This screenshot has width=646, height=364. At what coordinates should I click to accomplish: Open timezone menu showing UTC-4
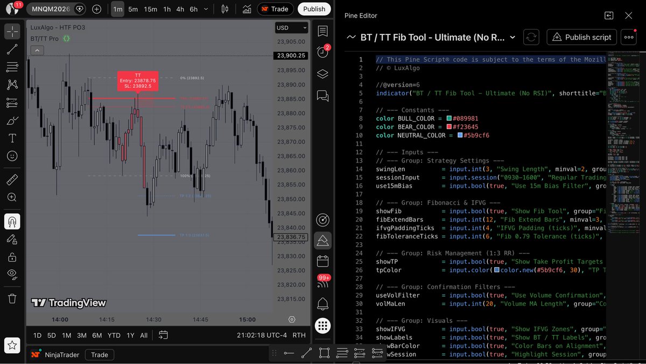(262, 335)
